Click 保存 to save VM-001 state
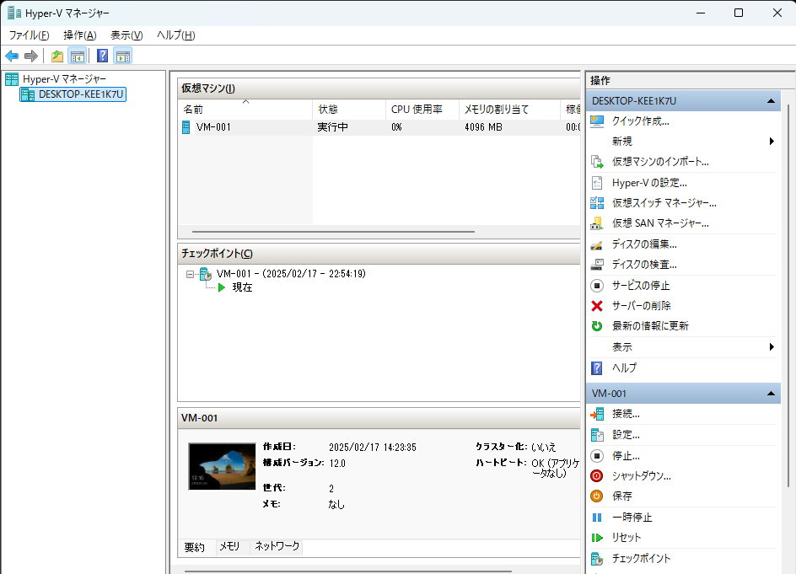The width and height of the screenshot is (796, 574). tap(622, 496)
